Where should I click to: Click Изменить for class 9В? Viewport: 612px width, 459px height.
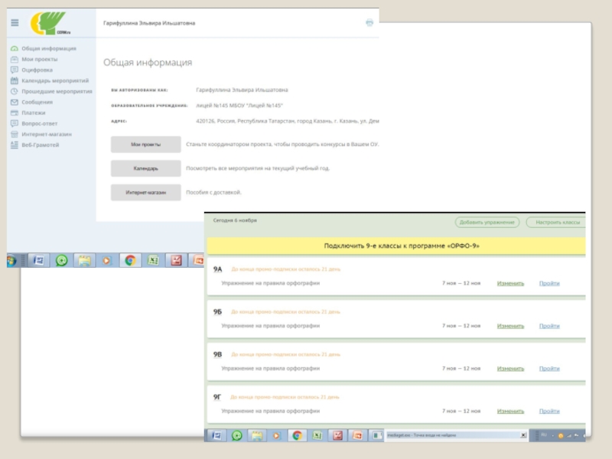point(510,369)
